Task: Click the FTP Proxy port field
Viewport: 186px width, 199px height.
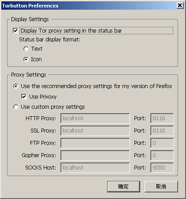Action: [162, 143]
